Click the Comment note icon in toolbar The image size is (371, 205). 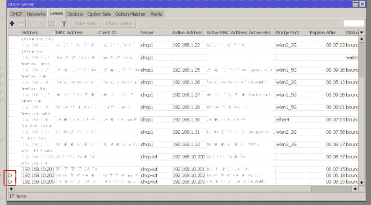point(52,24)
